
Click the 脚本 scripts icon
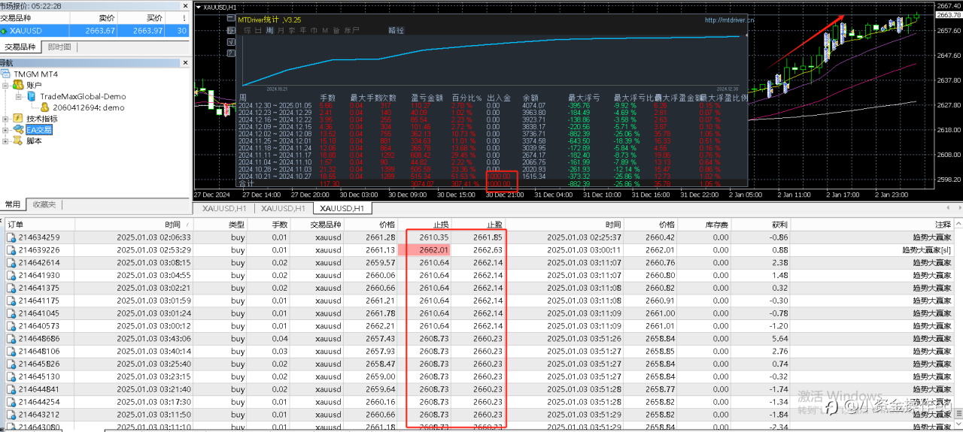(x=19, y=140)
